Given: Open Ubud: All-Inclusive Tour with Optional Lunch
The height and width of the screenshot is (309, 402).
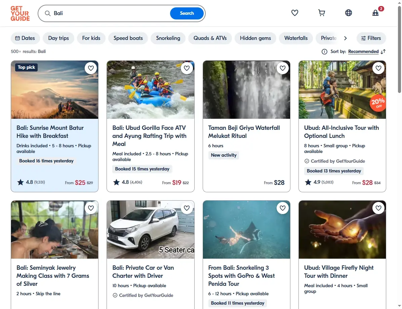Looking at the screenshot, I should pos(341,132).
